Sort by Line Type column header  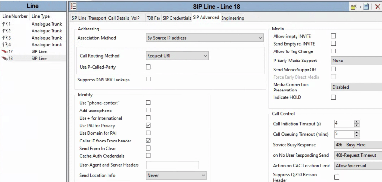[x=41, y=16]
